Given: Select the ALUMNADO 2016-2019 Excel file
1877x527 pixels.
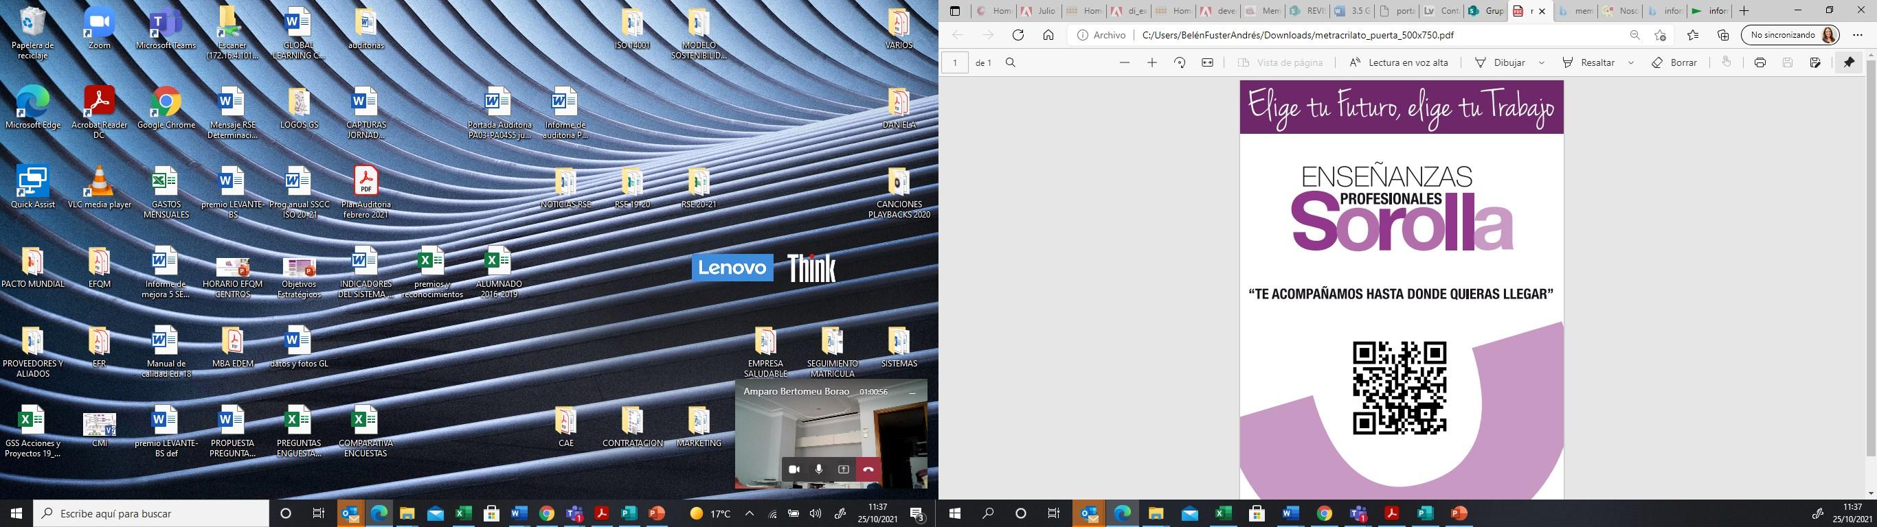Looking at the screenshot, I should point(498,274).
